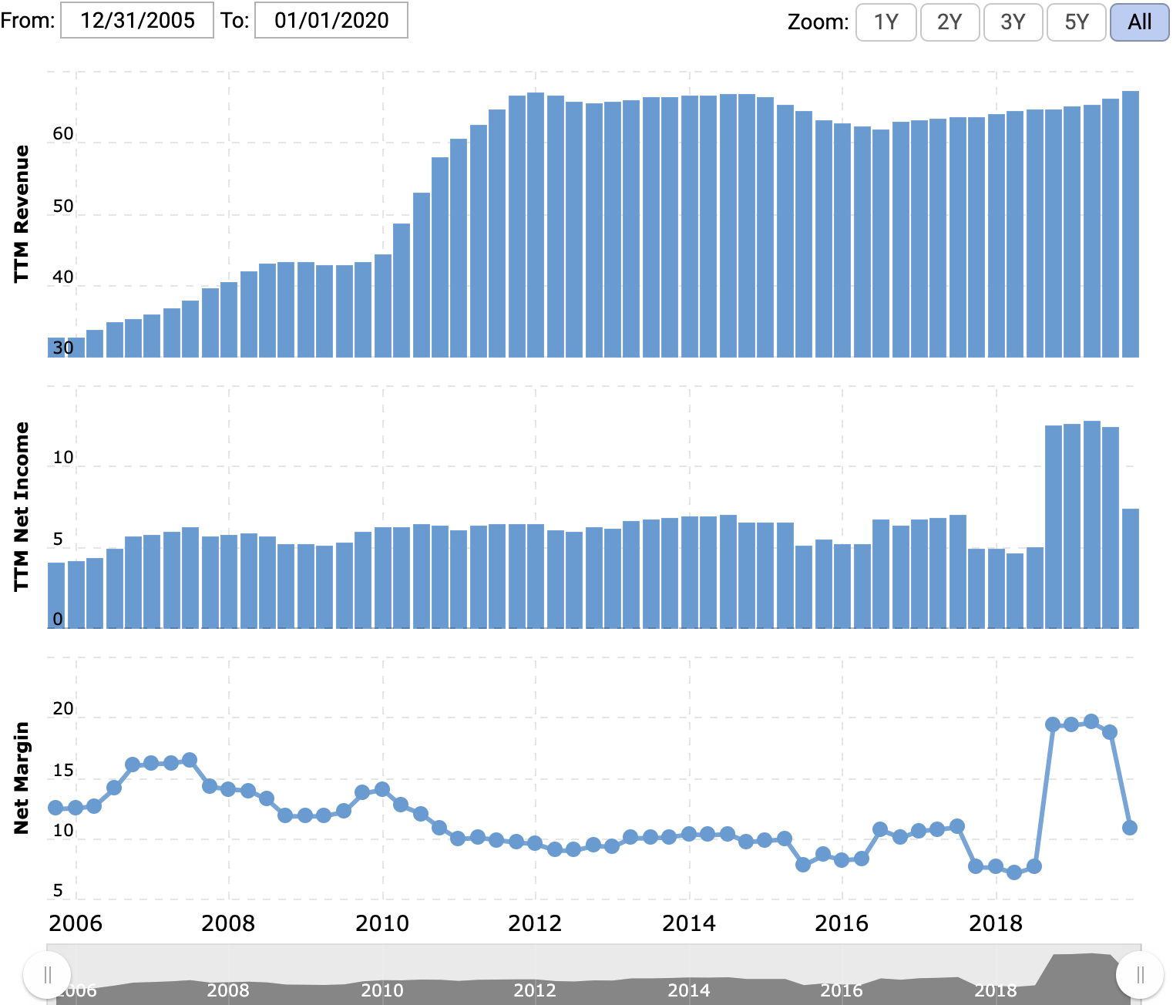Click the tallest TTM Net Income bar
This screenshot has width=1173, height=1005.
pos(1092,525)
